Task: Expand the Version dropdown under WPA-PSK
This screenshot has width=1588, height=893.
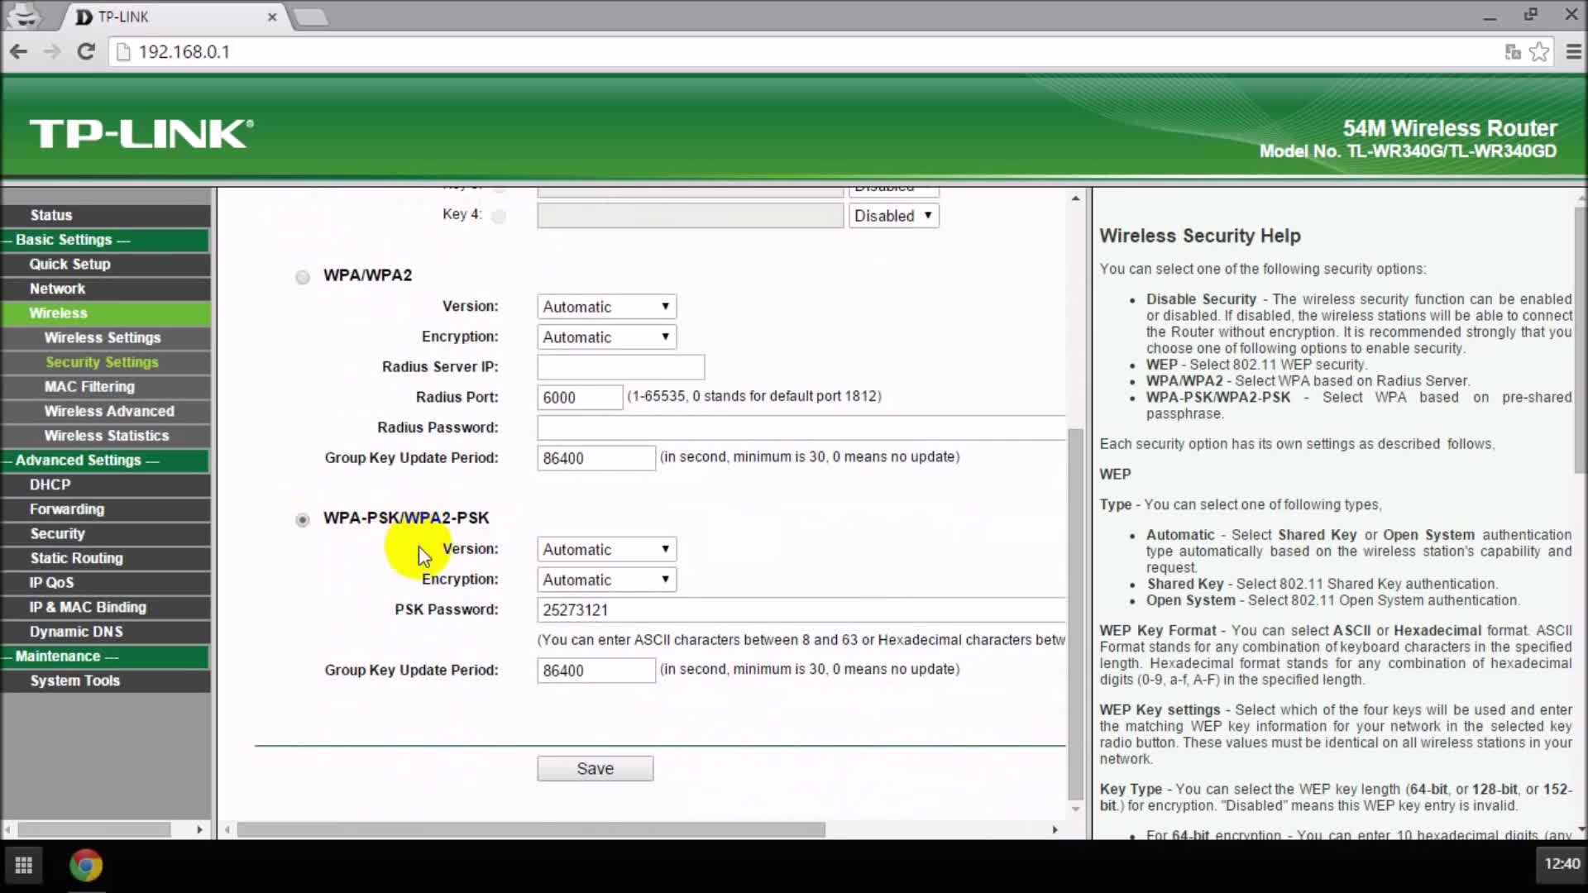Action: [x=663, y=548]
